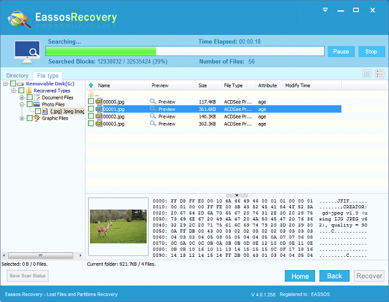This screenshot has width=389, height=302.
Task: Sort by the Modify Time column header
Action: [312, 85]
